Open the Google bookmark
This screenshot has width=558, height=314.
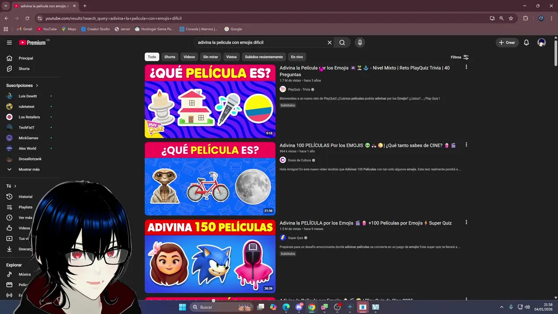point(233,29)
